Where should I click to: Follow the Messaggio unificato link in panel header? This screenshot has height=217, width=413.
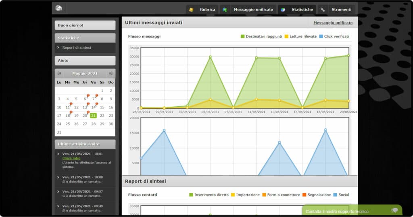point(333,23)
